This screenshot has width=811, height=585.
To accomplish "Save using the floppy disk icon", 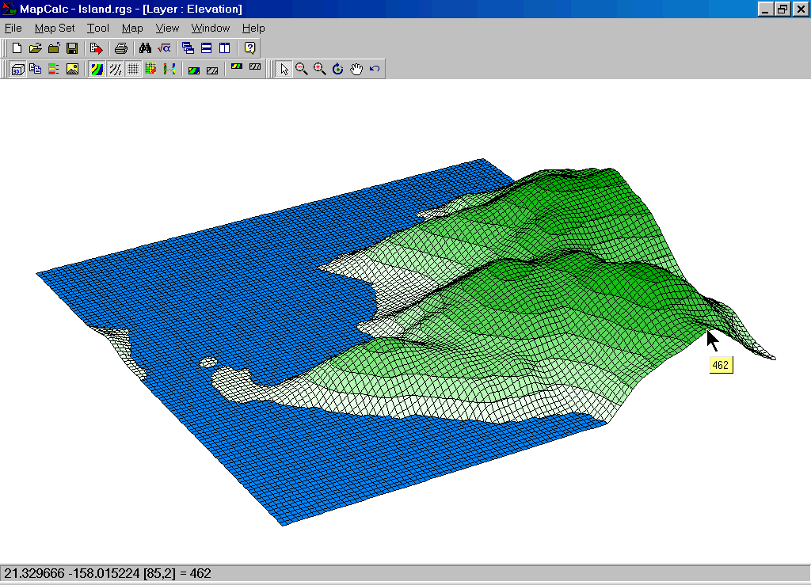I will pyautogui.click(x=72, y=48).
